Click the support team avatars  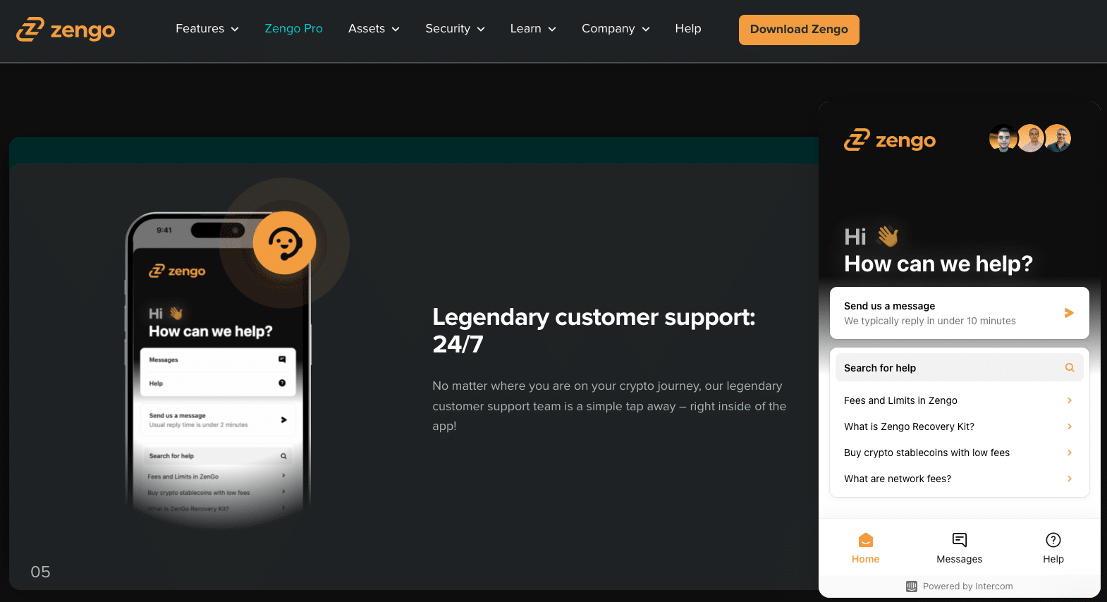click(1030, 138)
